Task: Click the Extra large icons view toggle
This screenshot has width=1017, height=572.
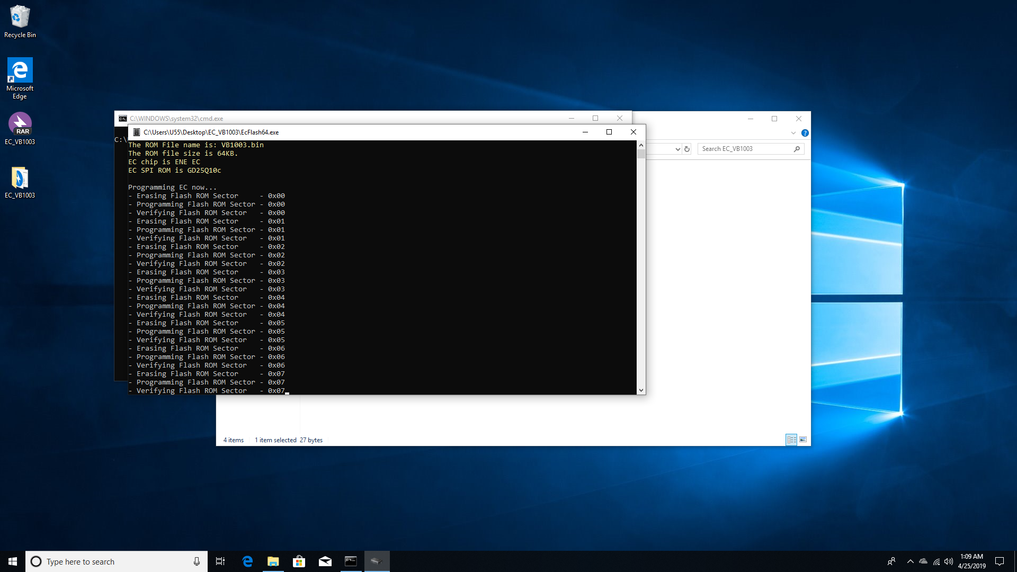Action: (802, 439)
